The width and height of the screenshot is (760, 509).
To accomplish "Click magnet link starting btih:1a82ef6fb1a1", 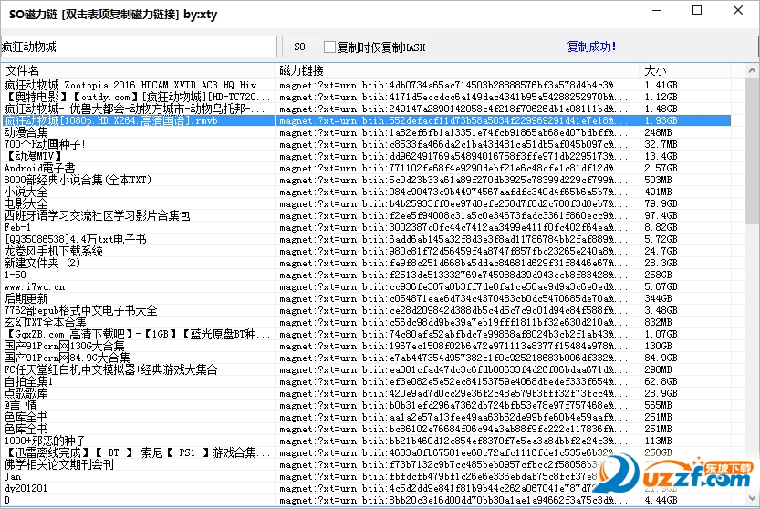I will [453, 133].
